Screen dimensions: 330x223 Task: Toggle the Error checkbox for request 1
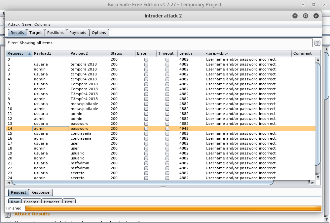click(146, 64)
